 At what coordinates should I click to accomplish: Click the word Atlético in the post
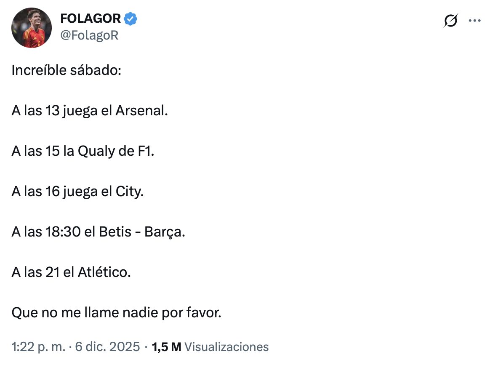tap(104, 272)
